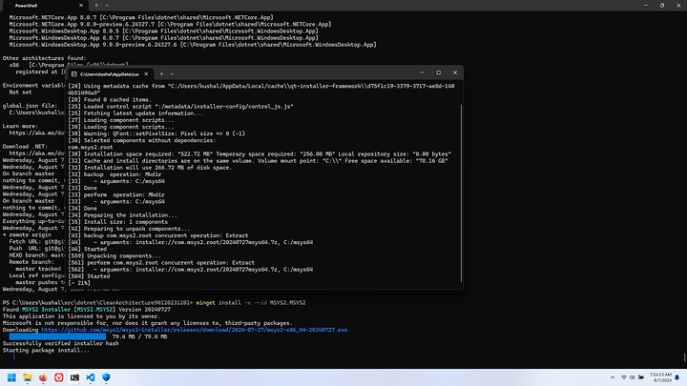The height and width of the screenshot is (386, 687).
Task: Click the winget download progress bar
Action: (x=57, y=336)
